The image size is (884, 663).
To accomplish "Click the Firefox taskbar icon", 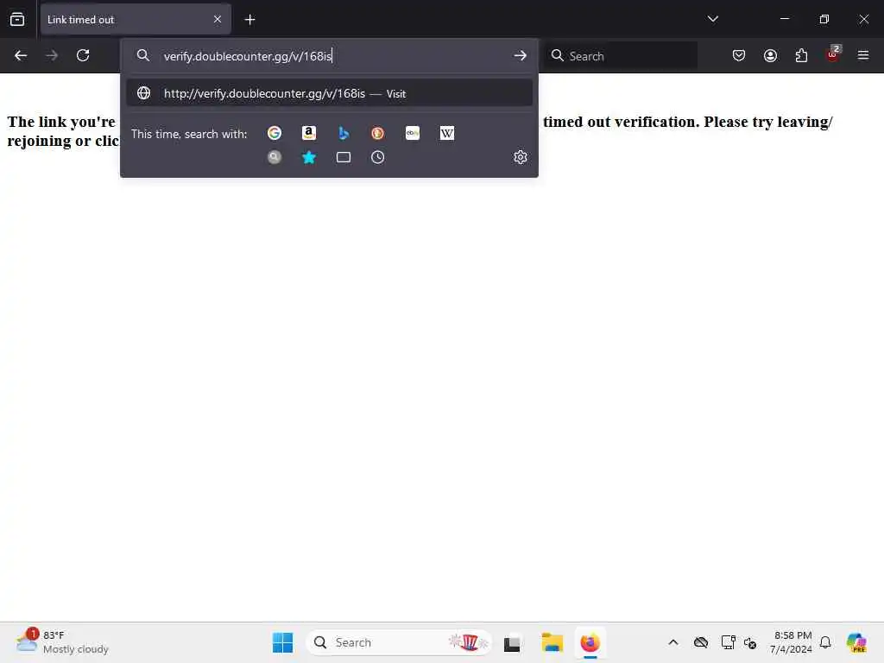I will coord(590,642).
